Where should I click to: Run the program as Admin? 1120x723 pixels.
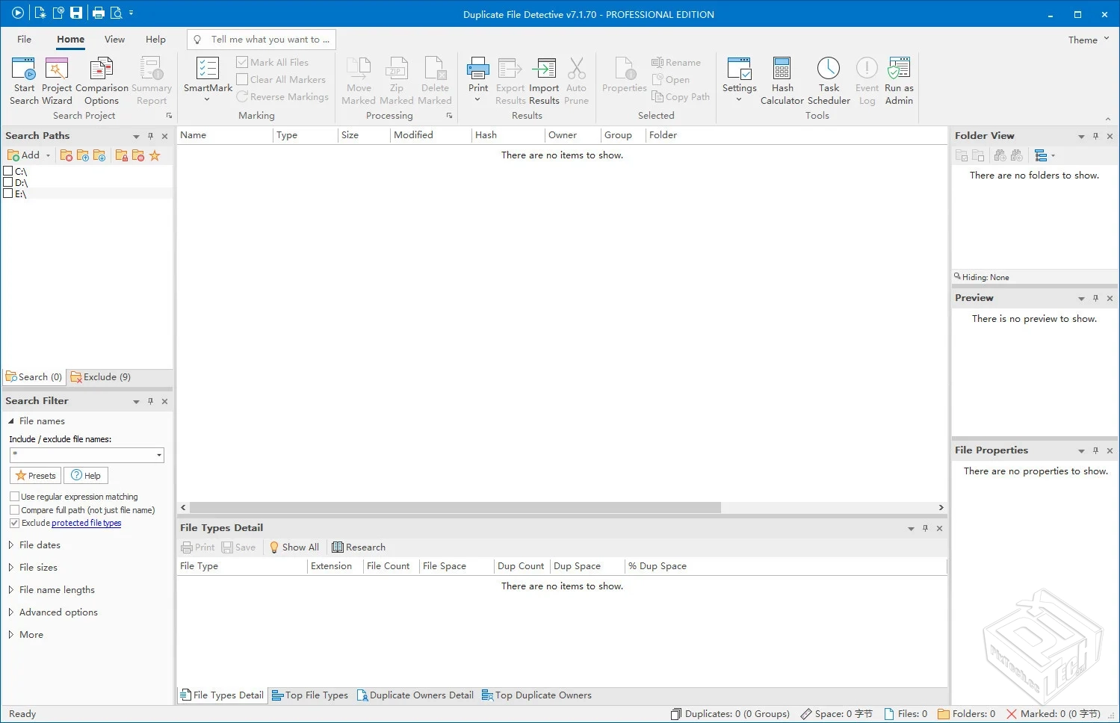click(898, 78)
